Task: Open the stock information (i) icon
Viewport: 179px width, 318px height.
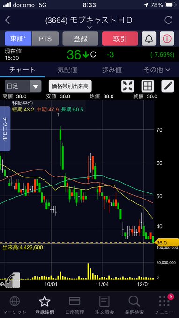Action: click(x=167, y=38)
